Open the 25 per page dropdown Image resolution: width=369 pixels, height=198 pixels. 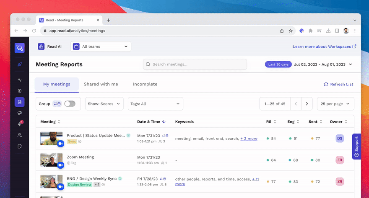click(335, 104)
